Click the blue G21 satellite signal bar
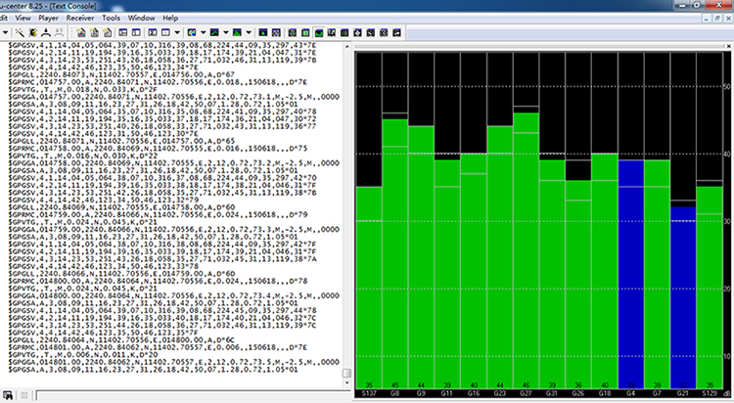The image size is (734, 403). tap(682, 293)
